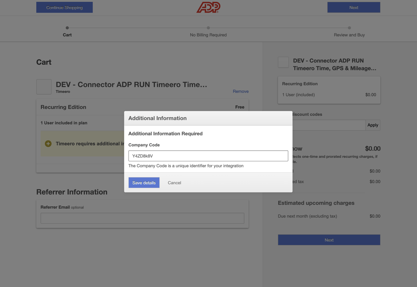Remove the Timeero item from the cart
The image size is (417, 287).
[x=240, y=91]
